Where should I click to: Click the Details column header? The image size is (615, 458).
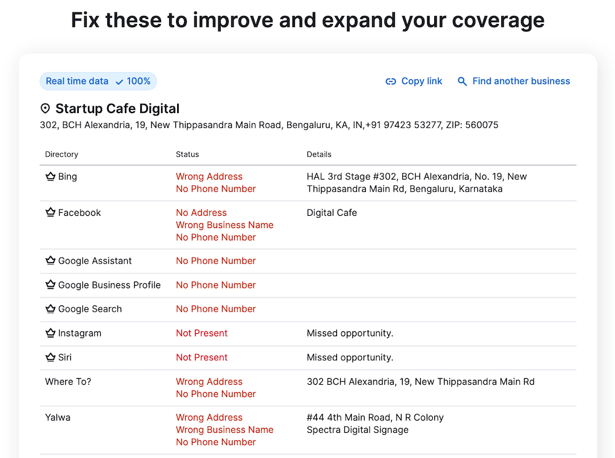[x=319, y=154]
